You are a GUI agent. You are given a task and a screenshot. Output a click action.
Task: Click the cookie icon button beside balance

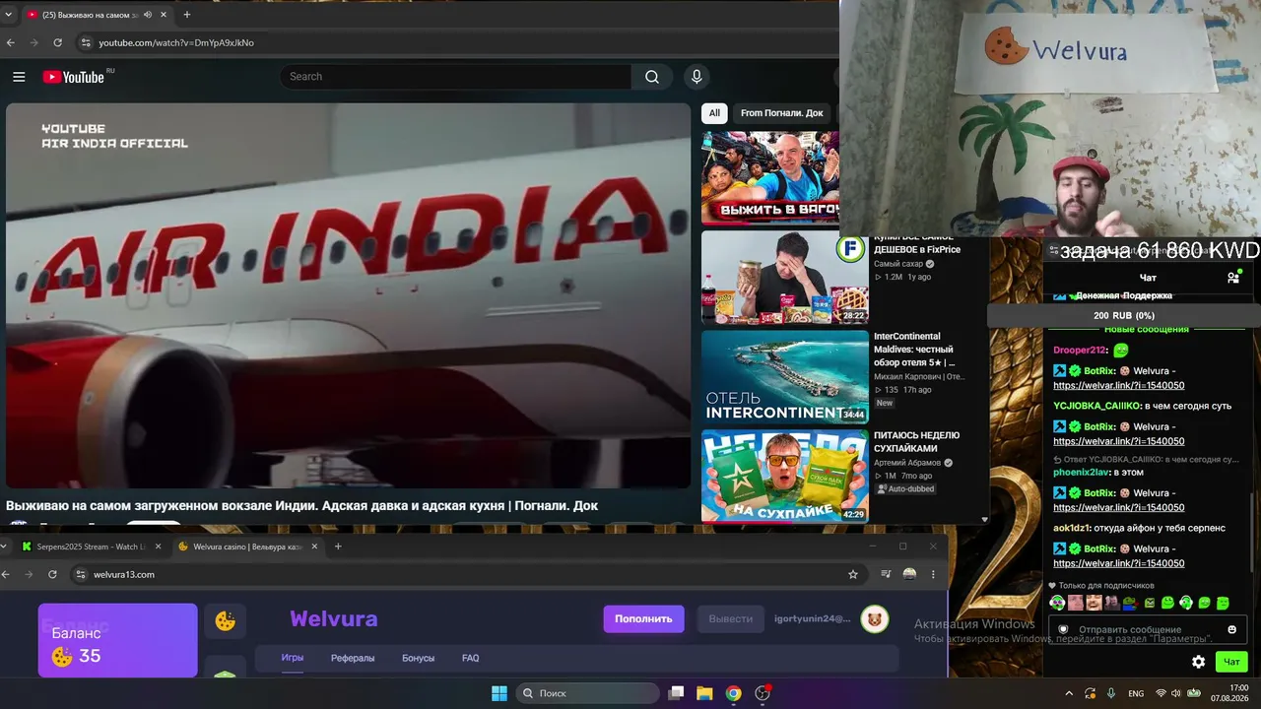(x=226, y=621)
